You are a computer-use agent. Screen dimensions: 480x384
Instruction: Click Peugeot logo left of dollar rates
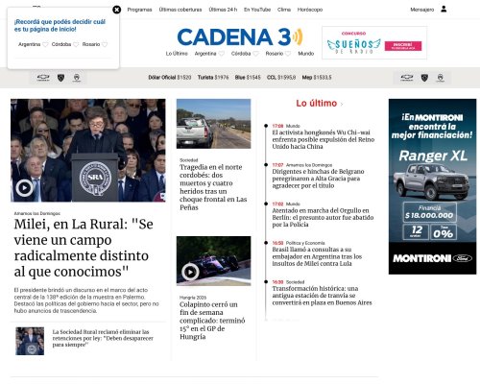(60, 78)
